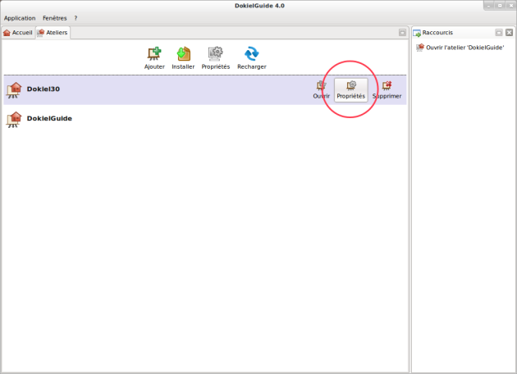Select the Dokiel30 workshop icon
The width and height of the screenshot is (517, 374).
(15, 90)
